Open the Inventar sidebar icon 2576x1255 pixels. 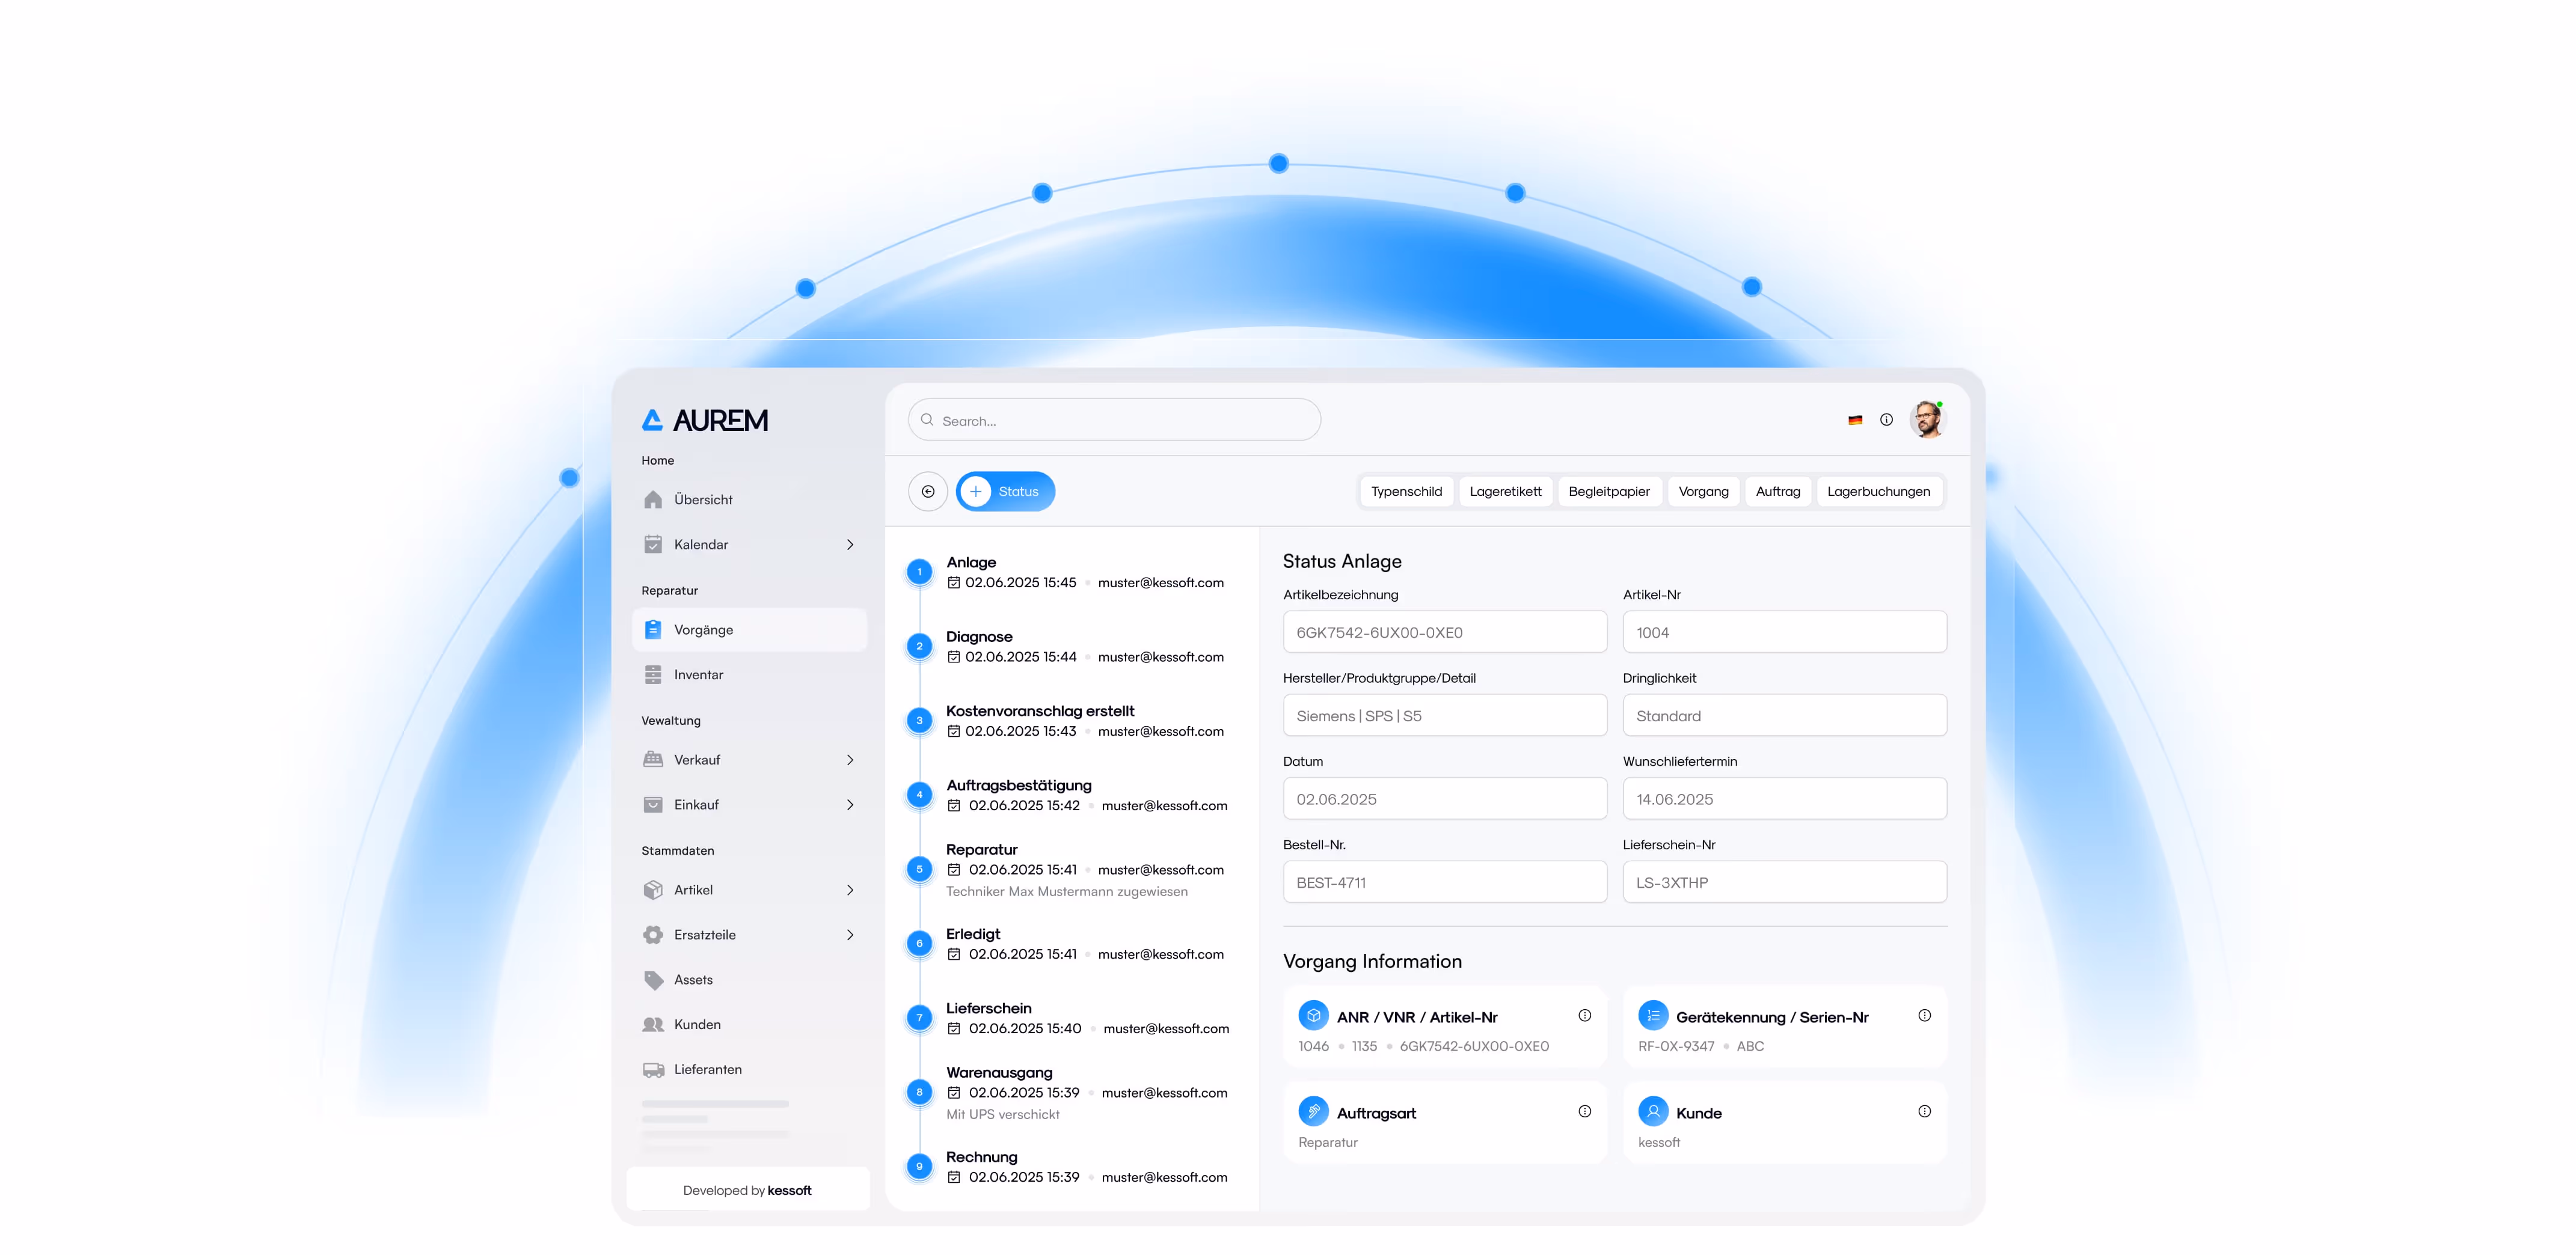[653, 674]
